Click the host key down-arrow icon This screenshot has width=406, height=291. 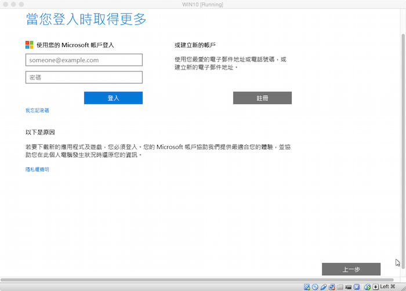375,287
